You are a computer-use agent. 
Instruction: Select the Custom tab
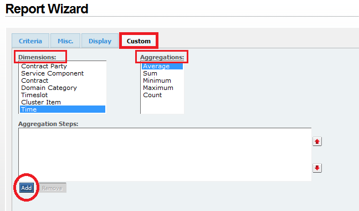click(139, 41)
